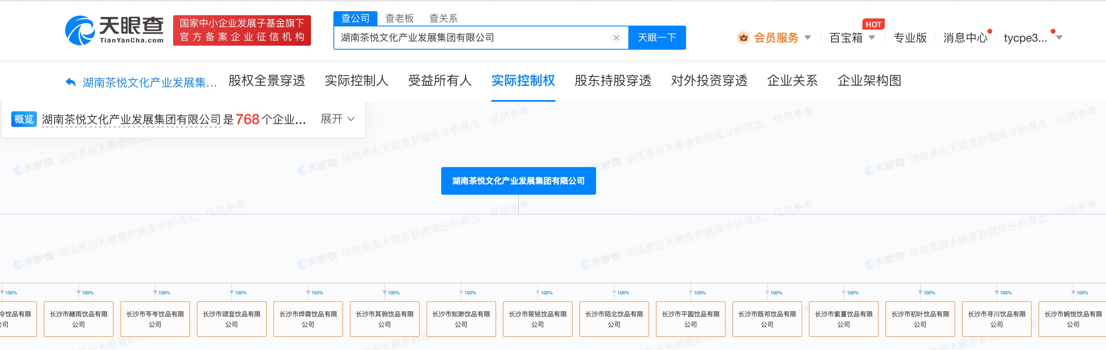Click 国家中小企业发展子基金旗下 red banner
This screenshot has width=1106, height=350.
coord(242,30)
